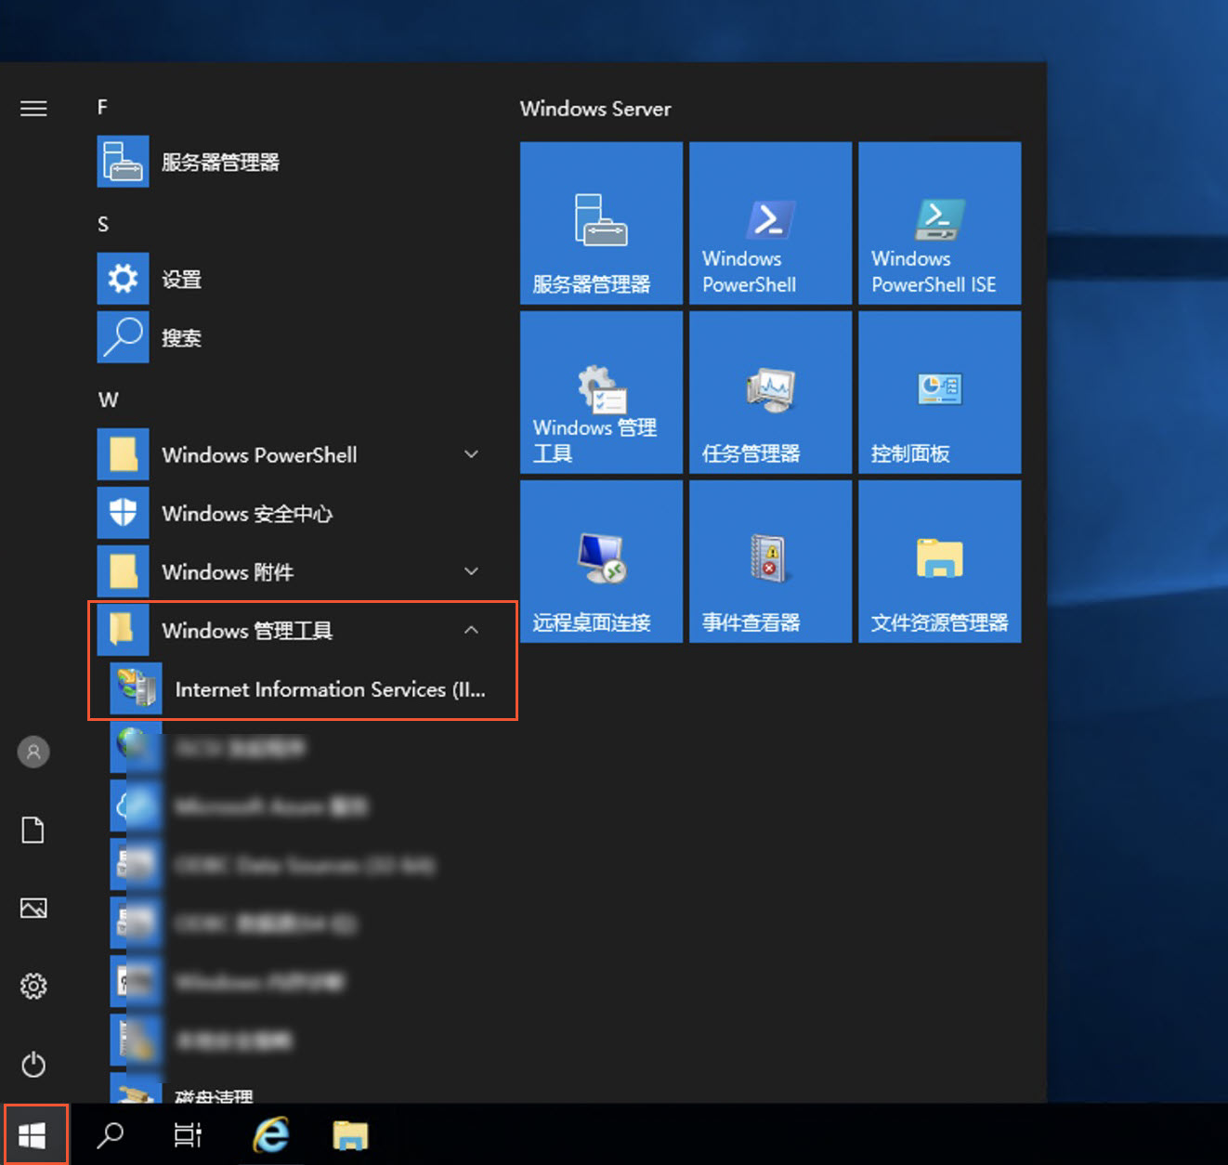Image resolution: width=1228 pixels, height=1165 pixels.
Task: Launch Internet Explorer from taskbar
Action: click(270, 1134)
